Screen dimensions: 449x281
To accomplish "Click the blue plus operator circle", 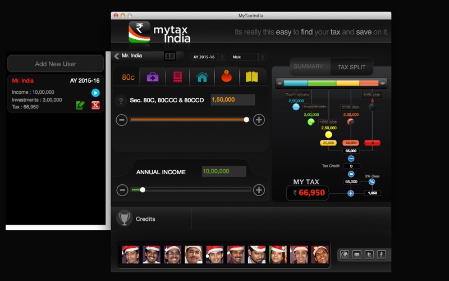I will (351, 193).
